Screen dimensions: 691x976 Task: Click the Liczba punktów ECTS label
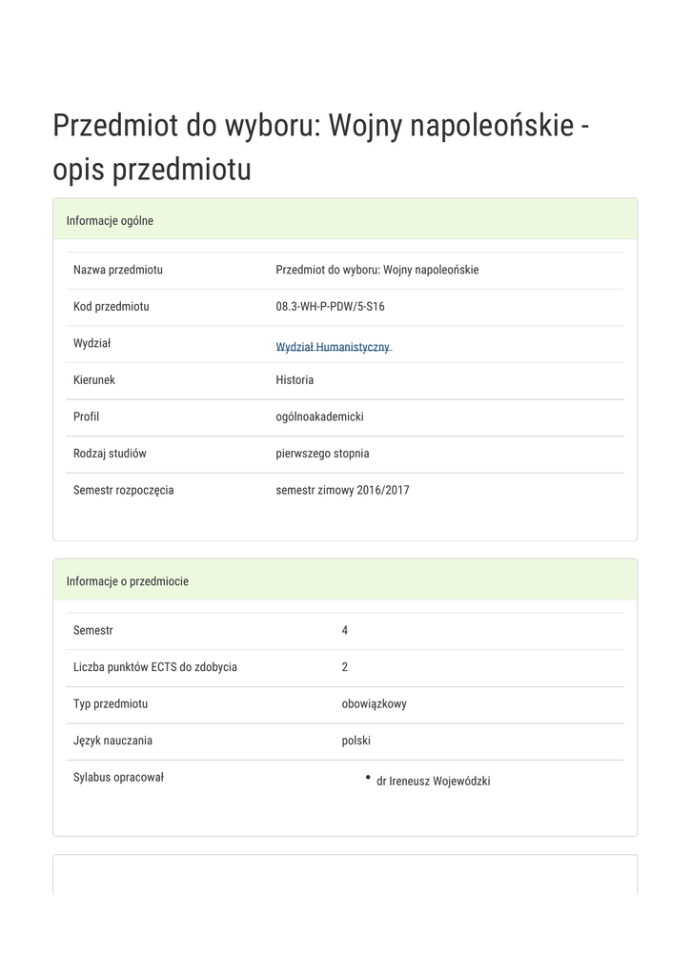(155, 667)
